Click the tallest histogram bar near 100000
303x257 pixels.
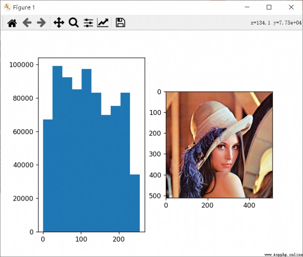pyautogui.click(x=58, y=149)
